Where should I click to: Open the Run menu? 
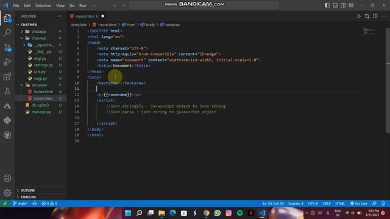pos(83,5)
